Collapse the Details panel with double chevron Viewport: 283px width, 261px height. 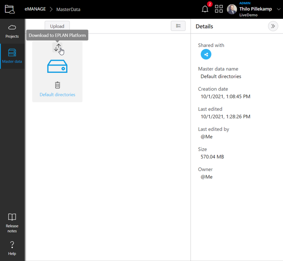point(273,26)
